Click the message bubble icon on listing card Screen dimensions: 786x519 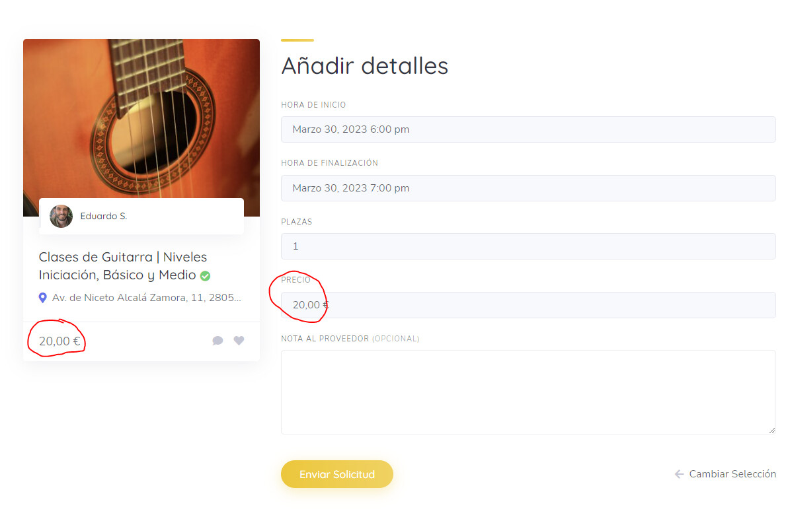217,341
